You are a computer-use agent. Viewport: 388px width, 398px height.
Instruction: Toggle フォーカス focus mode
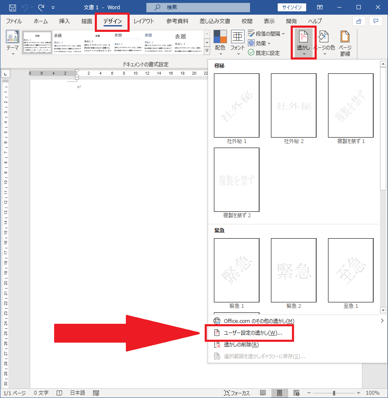coord(237,393)
